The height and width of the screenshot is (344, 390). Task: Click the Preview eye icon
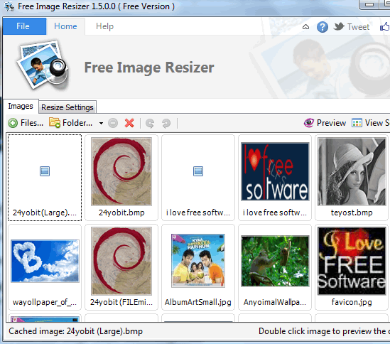point(309,123)
